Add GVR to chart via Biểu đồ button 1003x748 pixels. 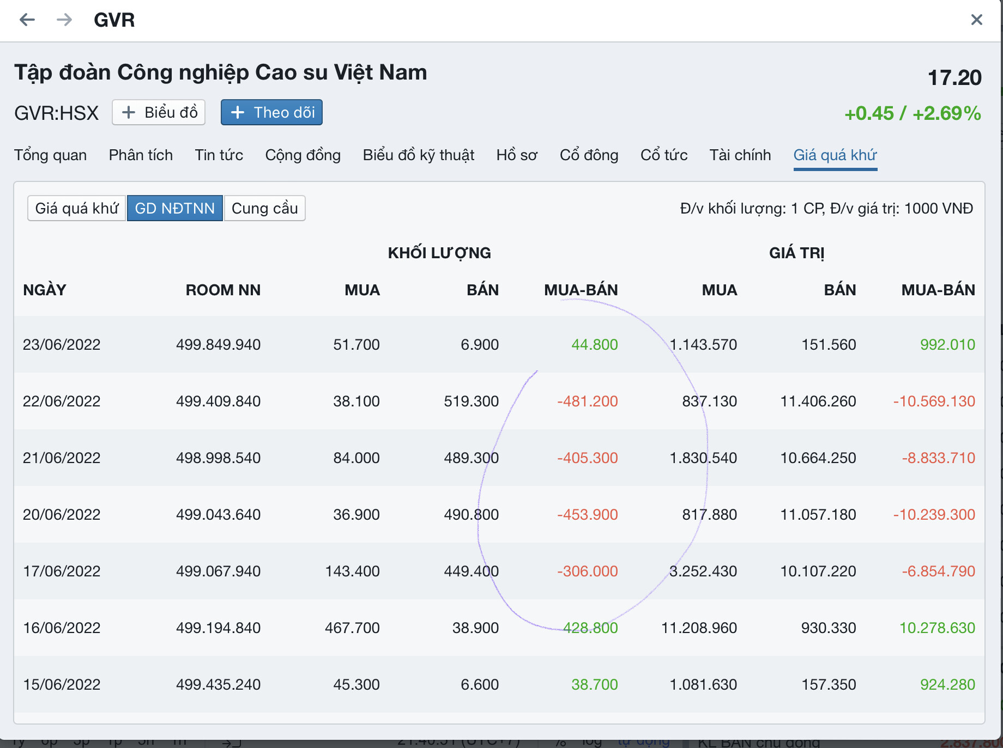pyautogui.click(x=159, y=112)
